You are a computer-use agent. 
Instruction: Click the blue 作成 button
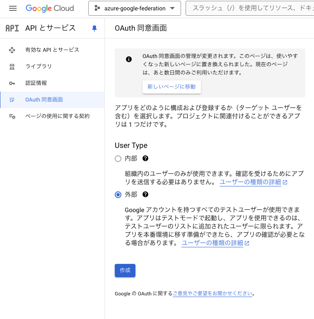click(x=125, y=271)
